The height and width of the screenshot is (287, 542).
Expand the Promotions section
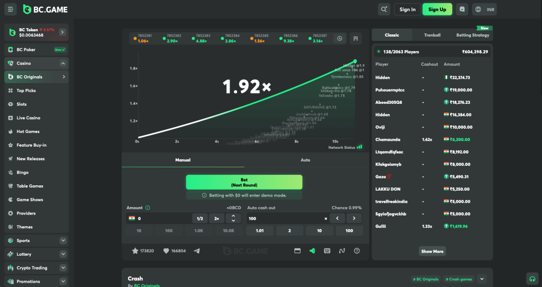point(63,282)
